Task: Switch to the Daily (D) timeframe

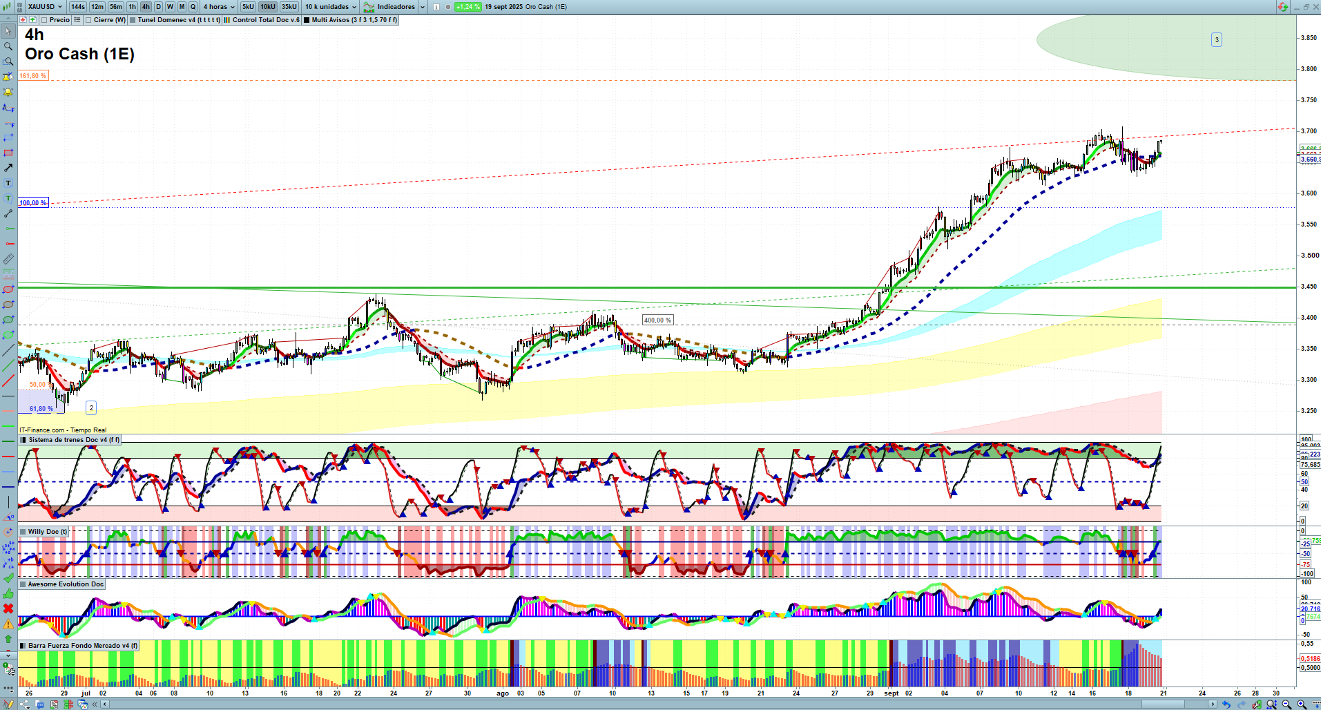Action: (x=158, y=7)
